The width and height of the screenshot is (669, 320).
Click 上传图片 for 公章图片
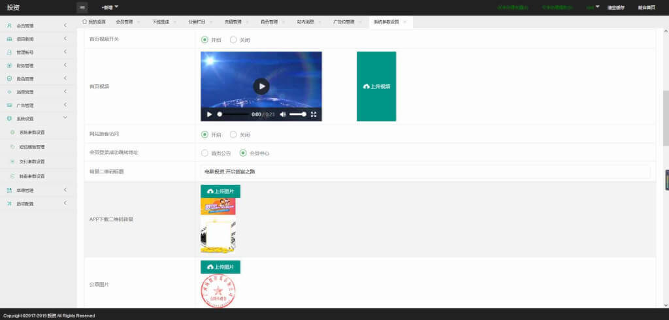[221, 266]
